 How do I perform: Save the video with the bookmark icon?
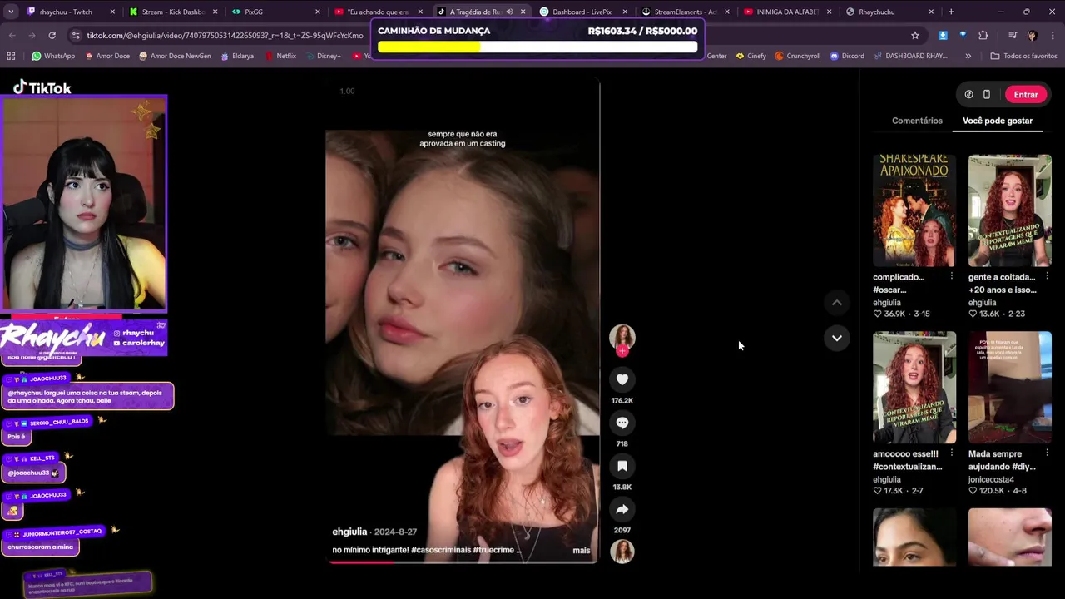[622, 466]
